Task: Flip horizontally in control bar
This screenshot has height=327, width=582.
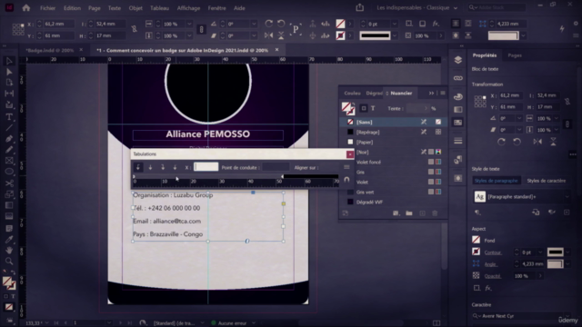Action: tap(269, 35)
